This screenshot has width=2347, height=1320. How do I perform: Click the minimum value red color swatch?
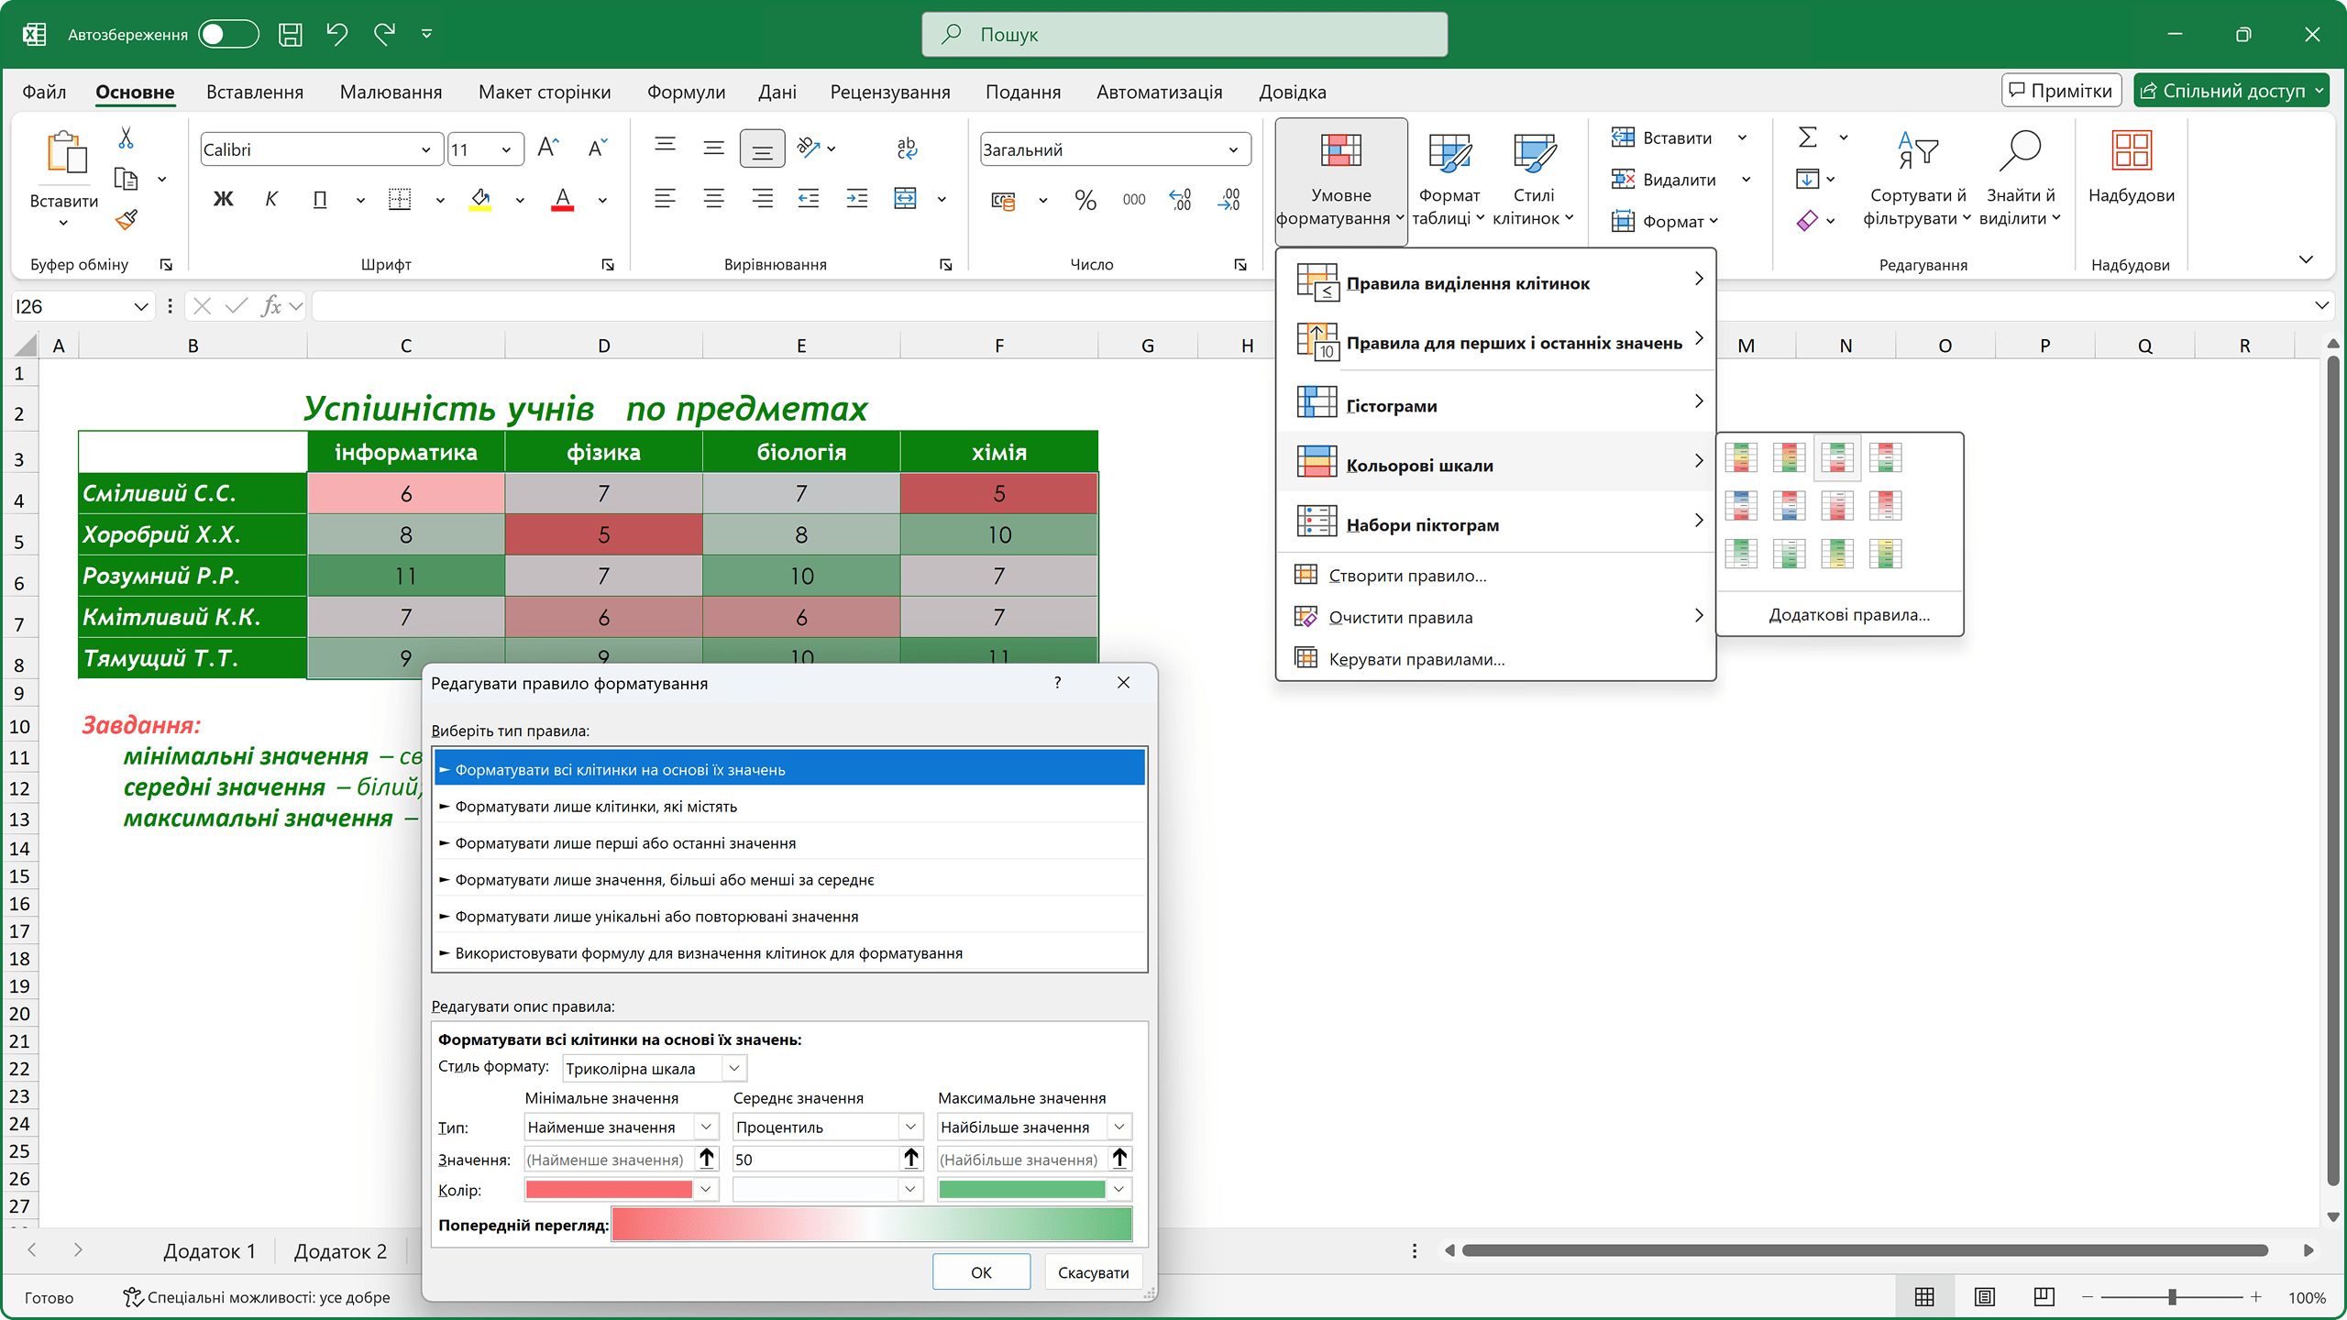[609, 1190]
